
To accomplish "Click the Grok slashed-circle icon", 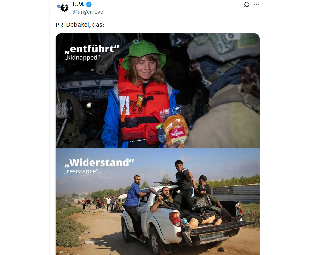I will point(247,4).
